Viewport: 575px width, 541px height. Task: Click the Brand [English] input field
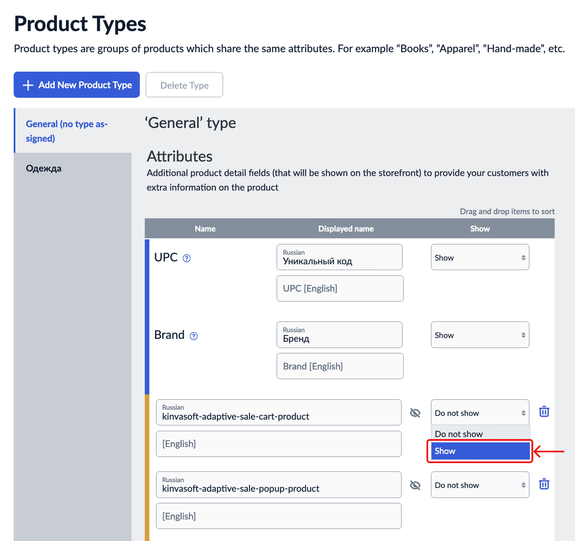coord(340,366)
